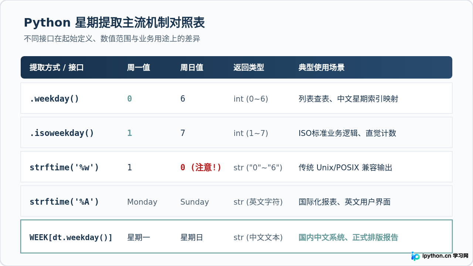Select the Monday value "1" for strftime('%w')
This screenshot has height=266, width=473.
point(129,167)
